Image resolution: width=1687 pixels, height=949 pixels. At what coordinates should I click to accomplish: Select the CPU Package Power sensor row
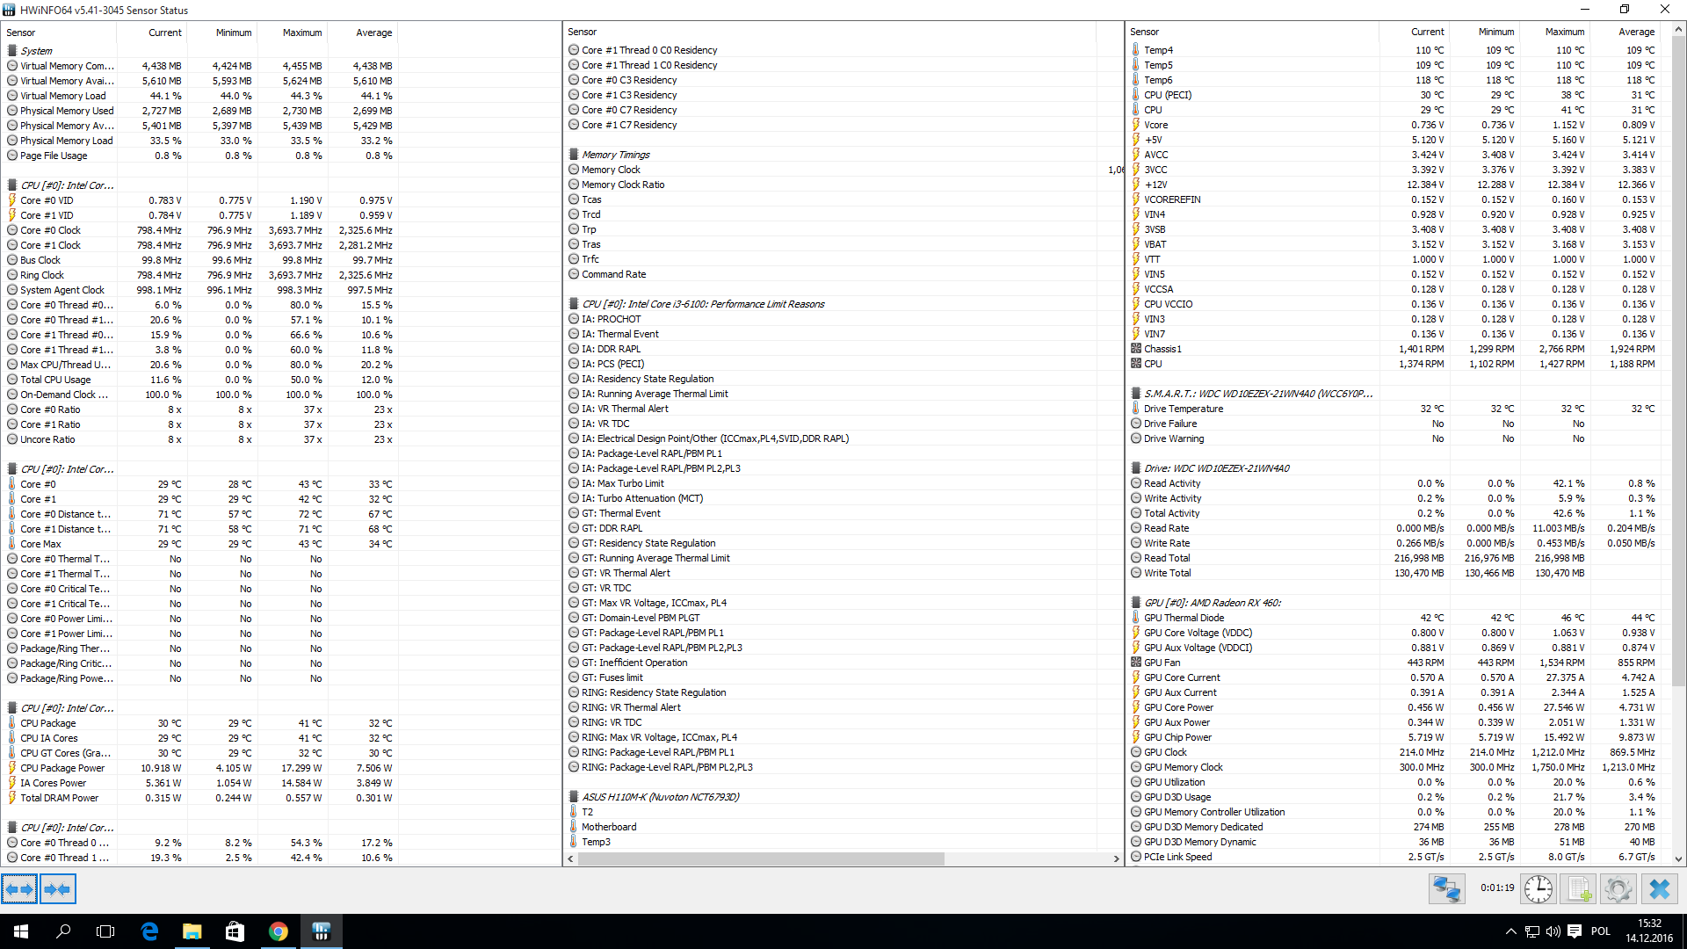pos(62,768)
